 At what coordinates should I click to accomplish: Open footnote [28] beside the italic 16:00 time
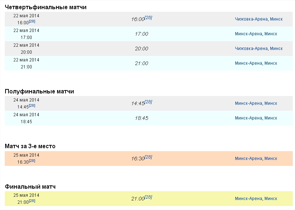pos(148,18)
